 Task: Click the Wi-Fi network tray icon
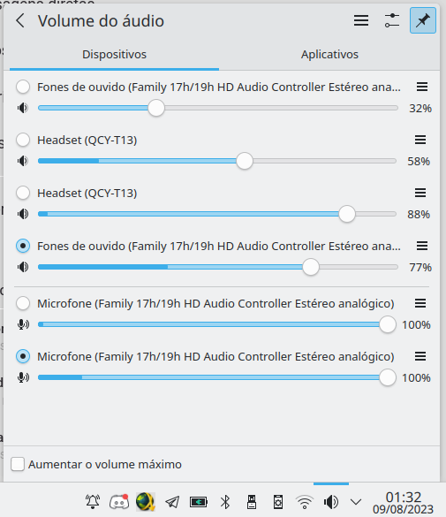pyautogui.click(x=305, y=502)
